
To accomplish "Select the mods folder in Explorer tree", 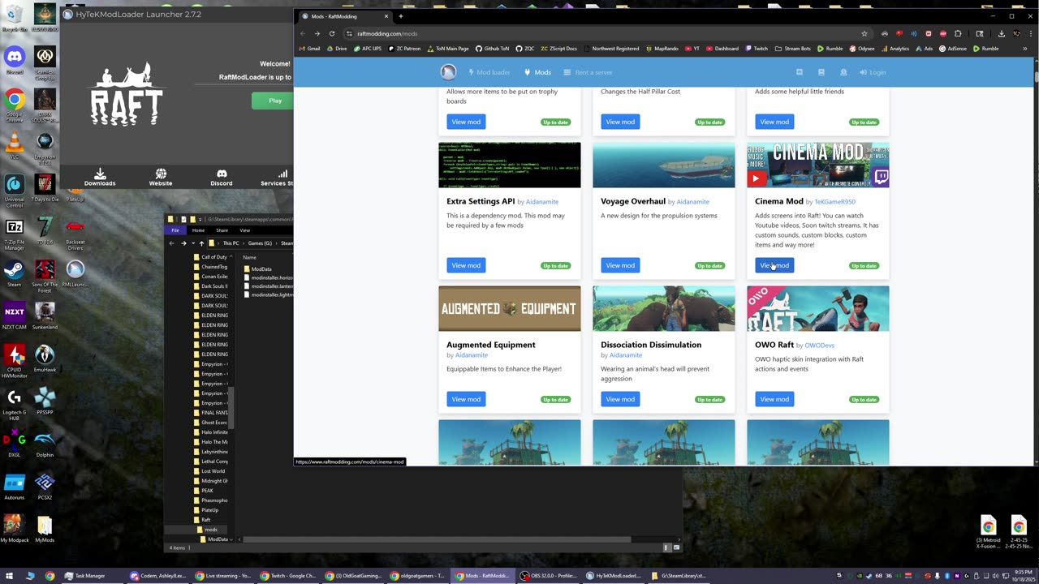I will (x=210, y=530).
